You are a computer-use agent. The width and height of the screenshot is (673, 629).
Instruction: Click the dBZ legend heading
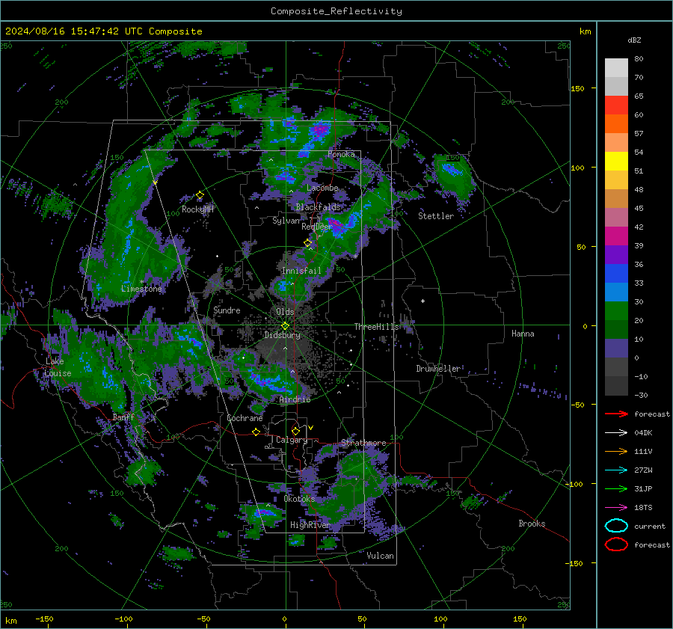point(634,40)
